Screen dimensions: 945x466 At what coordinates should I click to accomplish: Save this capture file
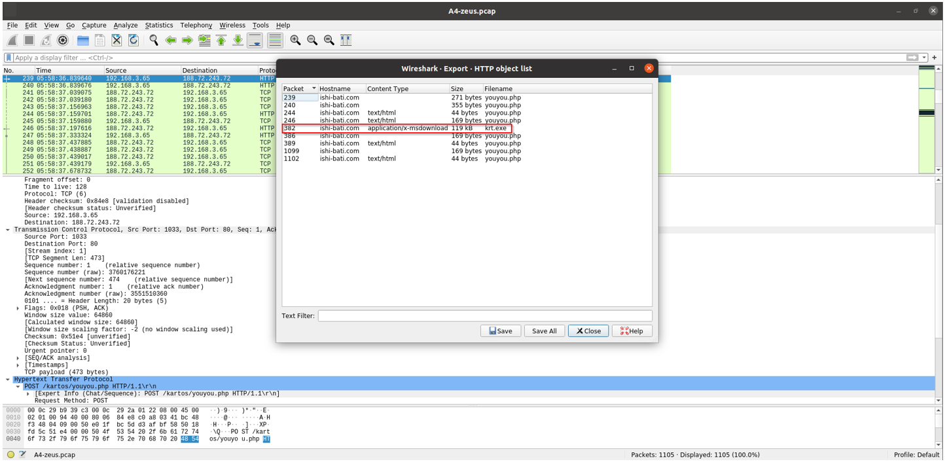point(99,41)
